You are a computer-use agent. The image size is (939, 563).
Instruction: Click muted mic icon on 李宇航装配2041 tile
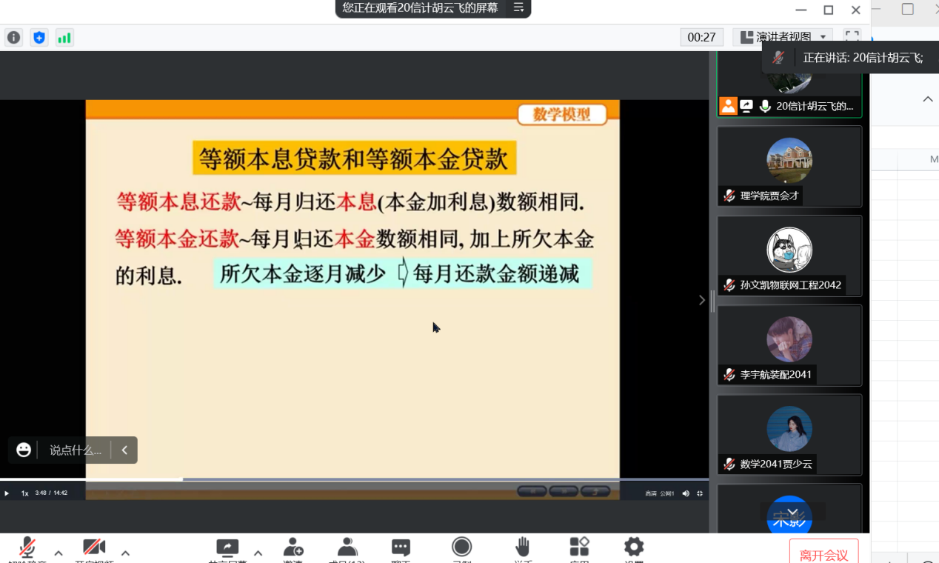click(729, 375)
